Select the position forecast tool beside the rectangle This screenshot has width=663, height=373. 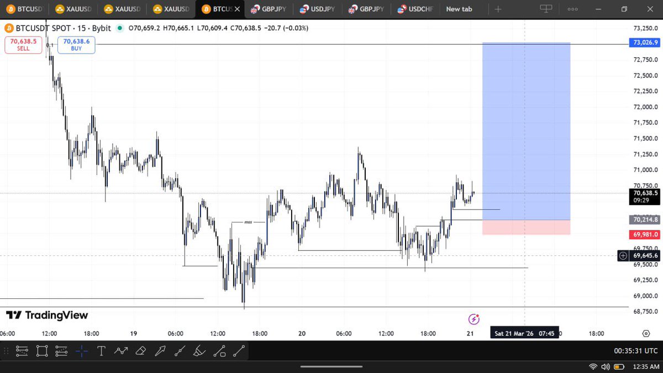click(x=61, y=350)
